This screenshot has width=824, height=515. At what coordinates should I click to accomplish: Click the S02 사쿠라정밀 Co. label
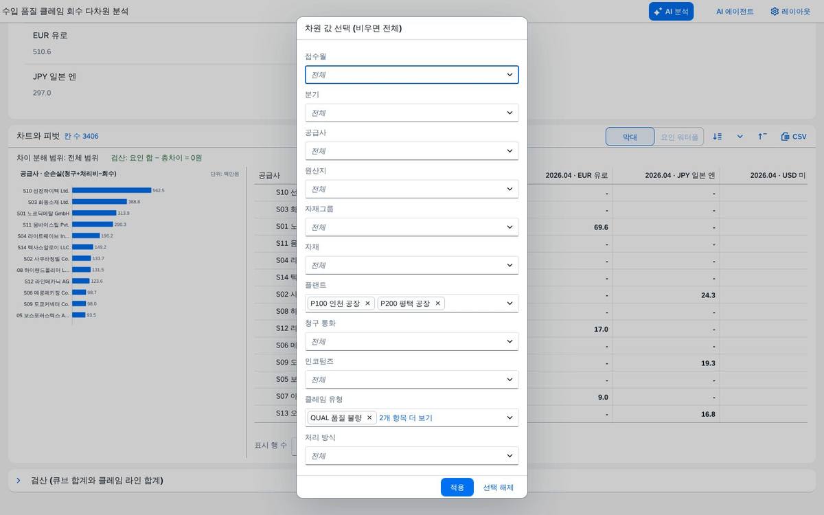46,258
